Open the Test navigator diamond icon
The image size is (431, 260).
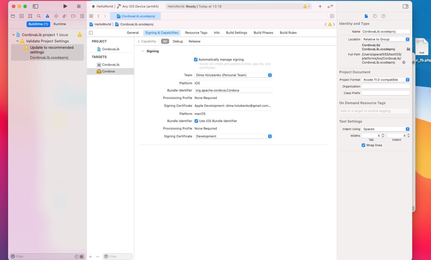coord(56,16)
